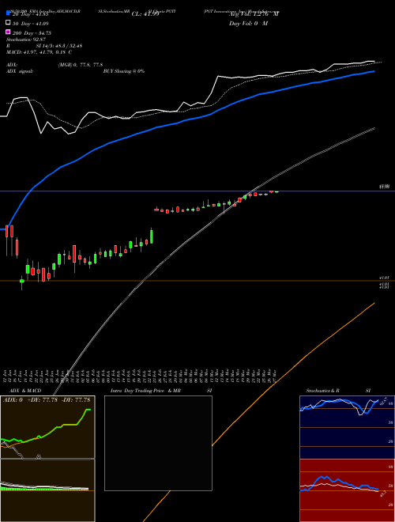Click the tall green candle before the price gap
The height and width of the screenshot is (522, 395).
tap(151, 236)
